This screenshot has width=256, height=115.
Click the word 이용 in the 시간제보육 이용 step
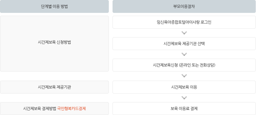coord(194,87)
